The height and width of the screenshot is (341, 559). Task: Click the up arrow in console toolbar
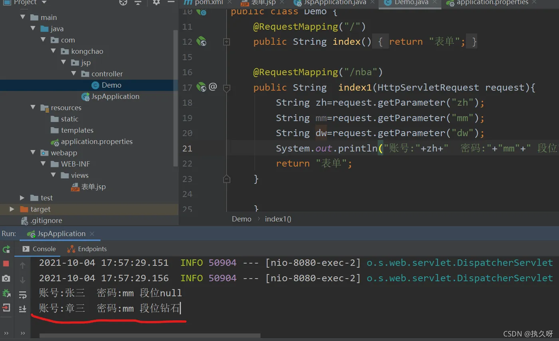tap(22, 265)
